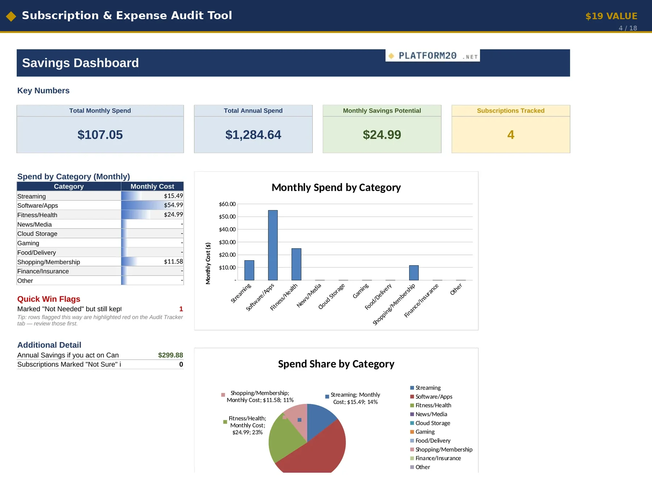Click the Cloud Storage legend swatch
Viewport: 652px width, 493px height.
click(x=412, y=423)
